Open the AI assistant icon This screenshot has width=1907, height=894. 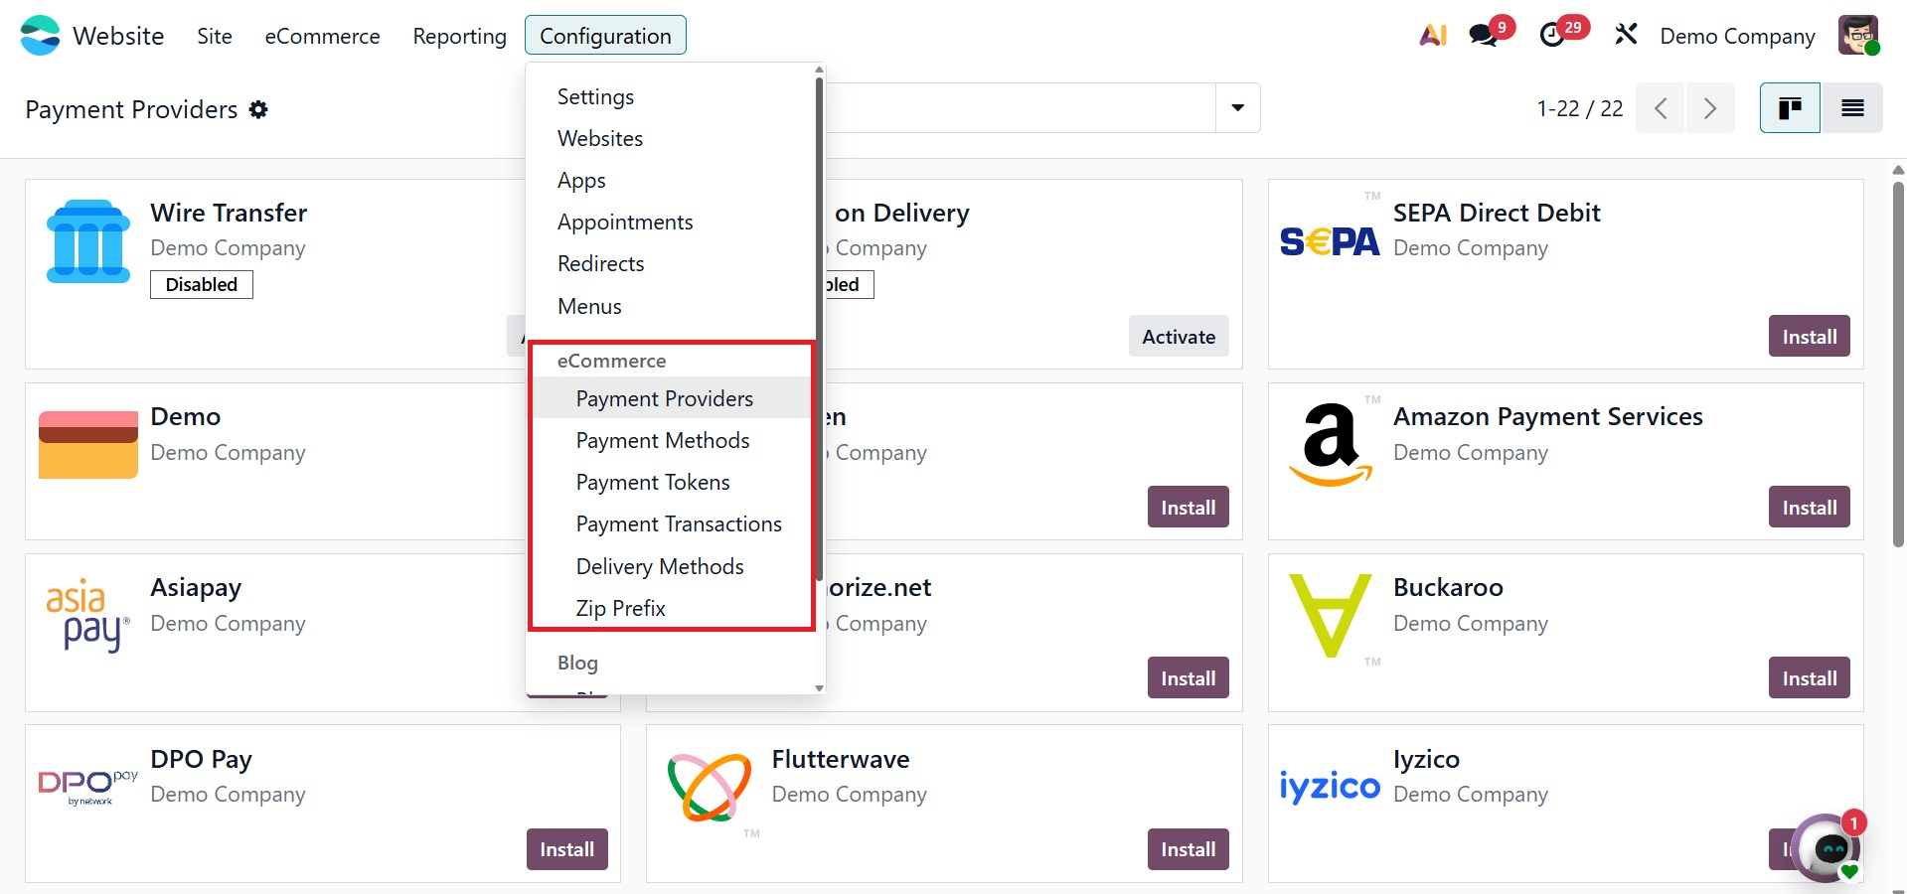click(x=1433, y=36)
